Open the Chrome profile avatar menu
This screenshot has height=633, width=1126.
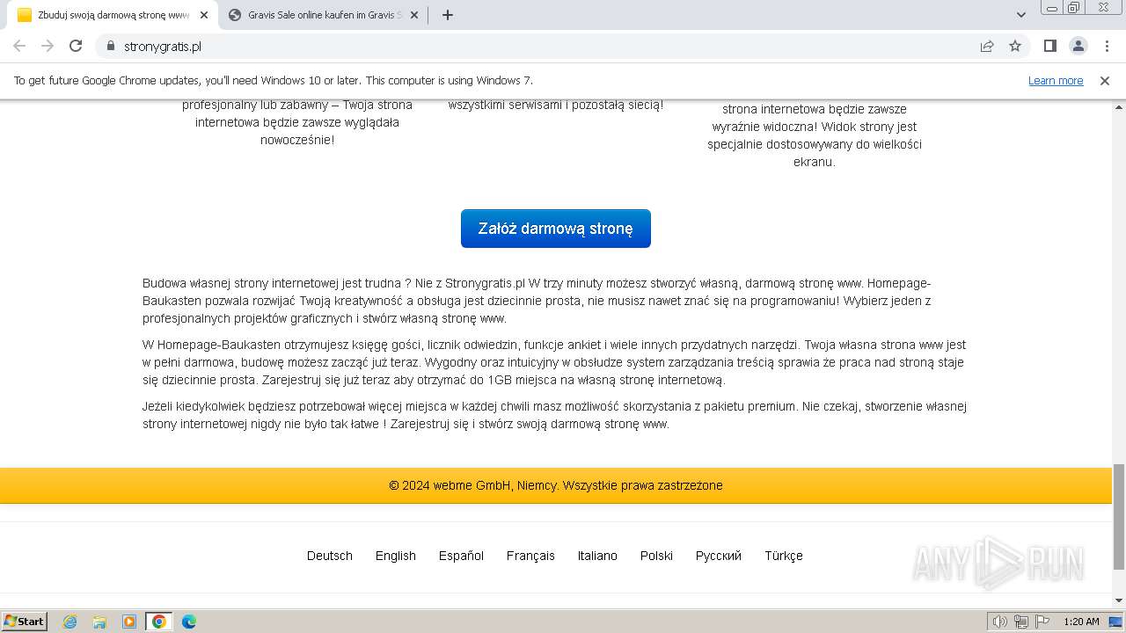click(x=1078, y=46)
